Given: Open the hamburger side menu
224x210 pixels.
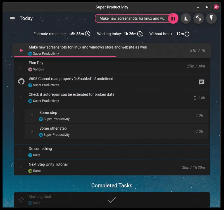Looking at the screenshot, I should (12, 18).
